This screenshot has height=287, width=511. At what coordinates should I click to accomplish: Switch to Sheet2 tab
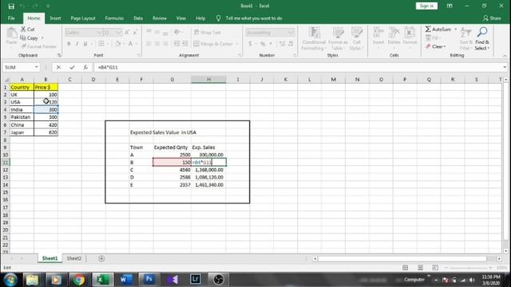(74, 258)
